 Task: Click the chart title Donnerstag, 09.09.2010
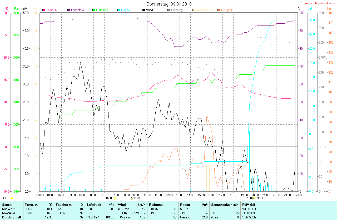(x=169, y=4)
